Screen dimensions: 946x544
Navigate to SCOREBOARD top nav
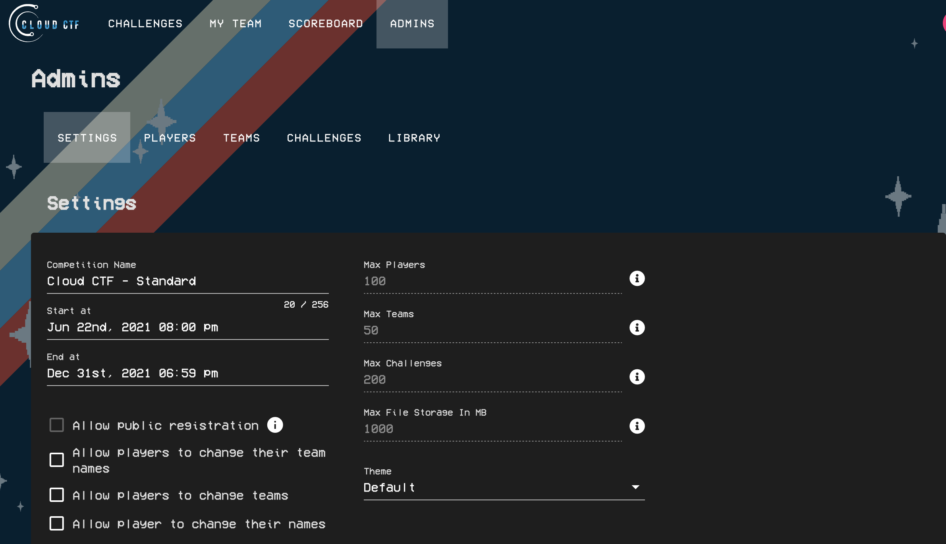326,24
